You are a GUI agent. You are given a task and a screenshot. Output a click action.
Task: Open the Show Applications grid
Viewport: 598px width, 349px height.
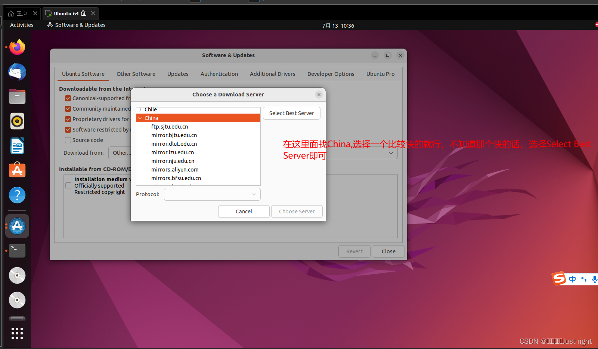coord(17,333)
